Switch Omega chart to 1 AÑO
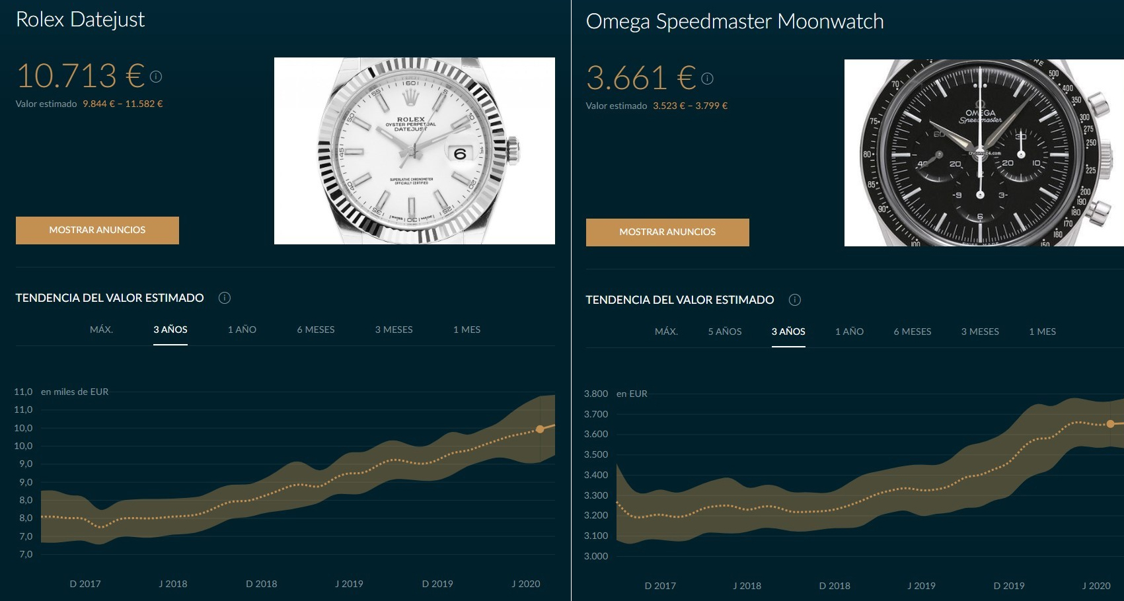 (x=849, y=332)
